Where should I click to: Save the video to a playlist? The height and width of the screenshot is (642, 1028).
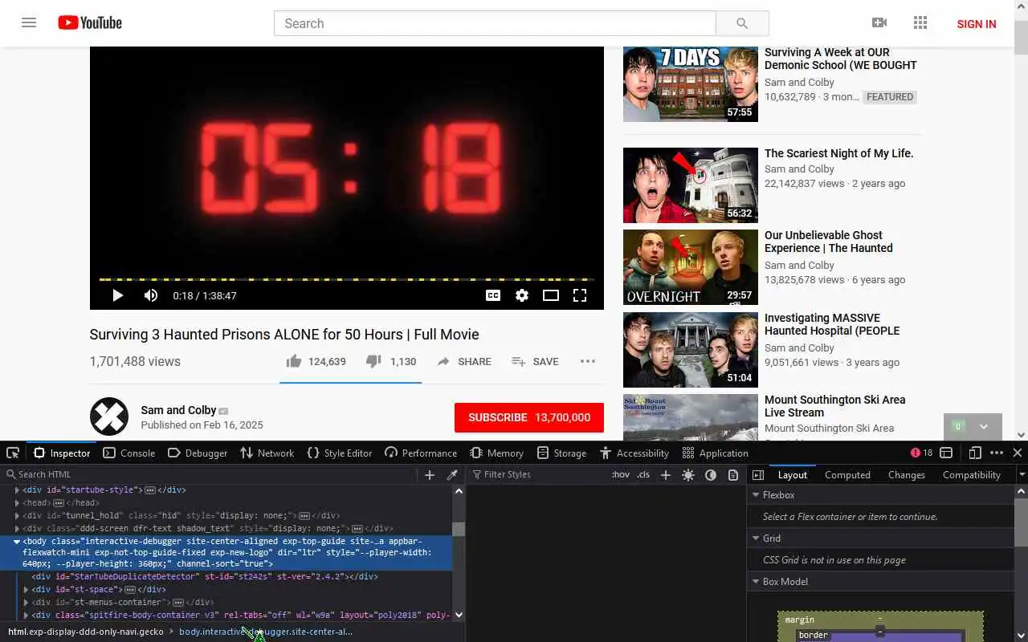535,362
